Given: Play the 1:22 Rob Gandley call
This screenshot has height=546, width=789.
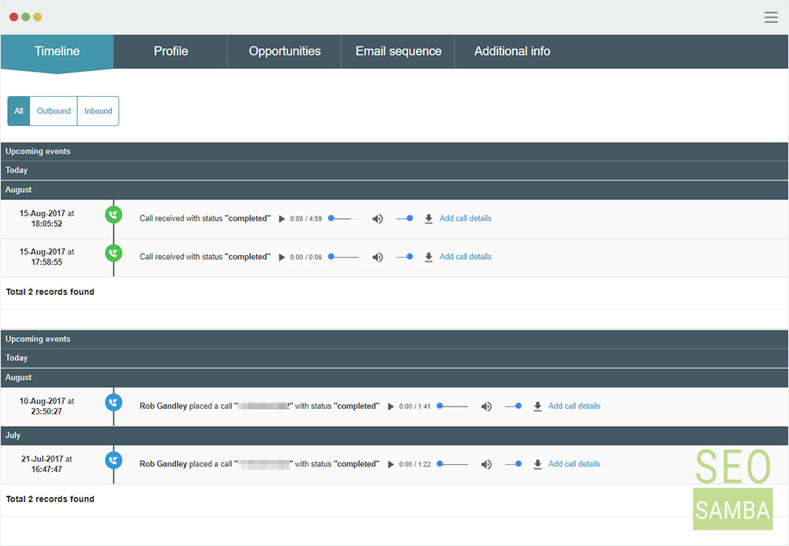Looking at the screenshot, I should [x=391, y=464].
